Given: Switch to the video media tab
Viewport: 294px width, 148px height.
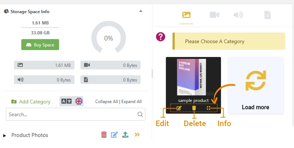Looking at the screenshot, I should click(214, 15).
